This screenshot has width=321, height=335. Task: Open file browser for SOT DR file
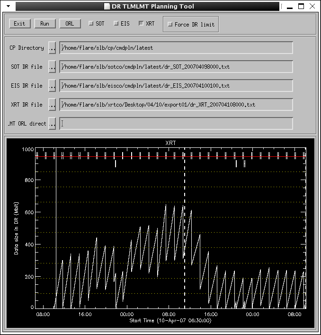point(52,67)
